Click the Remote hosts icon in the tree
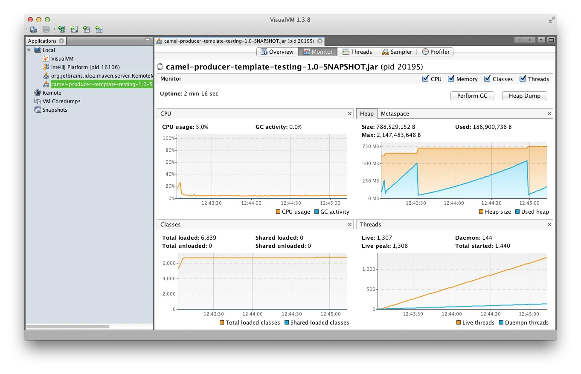The image size is (581, 374). pos(38,93)
